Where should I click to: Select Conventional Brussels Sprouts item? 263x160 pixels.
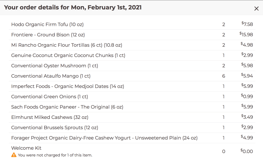click(x=55, y=127)
